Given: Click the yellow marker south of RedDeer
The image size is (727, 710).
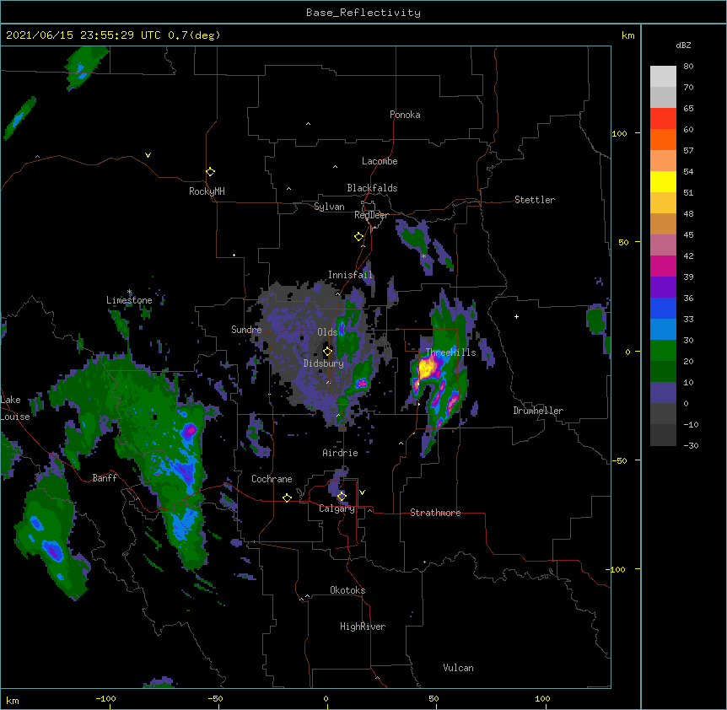Looking at the screenshot, I should pos(358,237).
